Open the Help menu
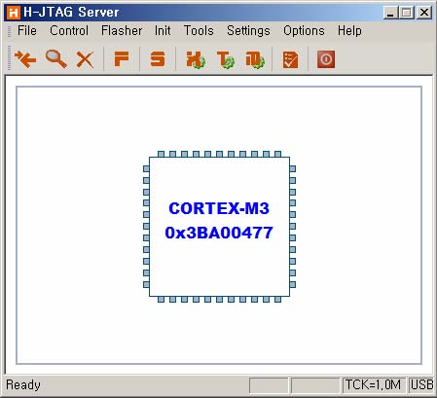 (349, 31)
